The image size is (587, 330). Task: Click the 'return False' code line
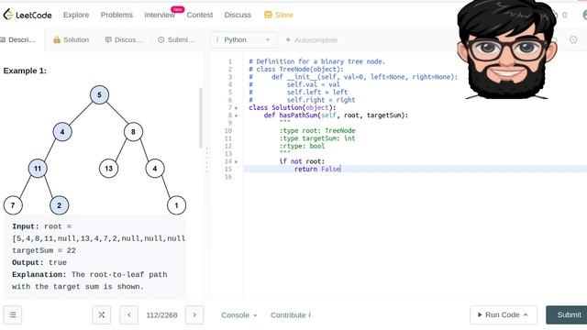coord(317,169)
